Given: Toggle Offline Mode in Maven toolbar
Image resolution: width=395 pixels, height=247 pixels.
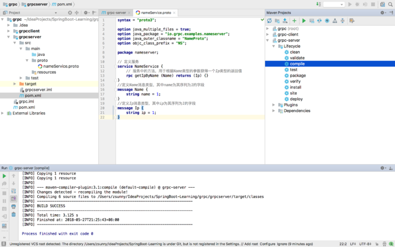Looking at the screenshot, I should (319, 21).
